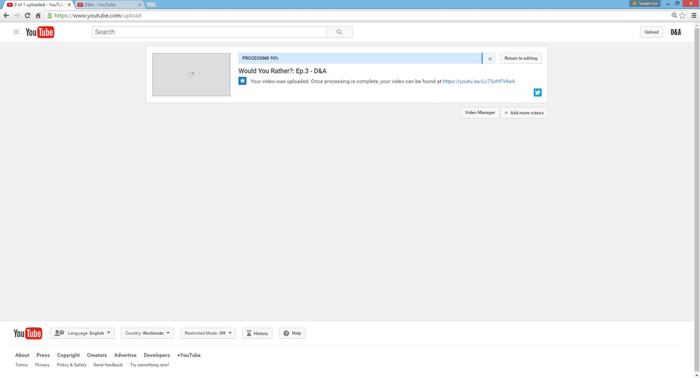Share video via Twitter icon
This screenshot has height=378, width=700.
pos(538,92)
